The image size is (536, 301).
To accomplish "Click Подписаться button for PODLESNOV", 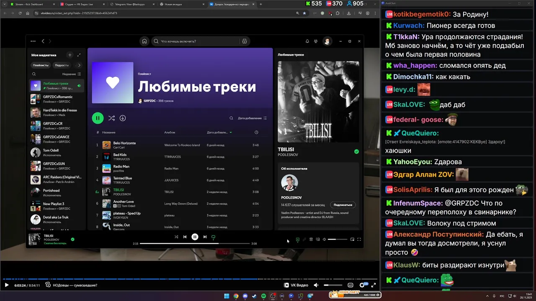I will [x=343, y=205].
